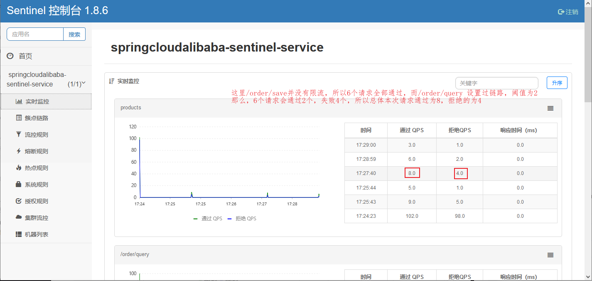592x281 pixels.
Task: Open the hamburger menu of /order/query panel
Action: (x=550, y=255)
